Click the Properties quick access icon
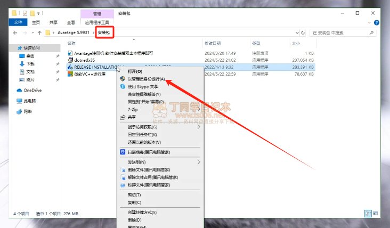390x228 pixels. (25, 13)
